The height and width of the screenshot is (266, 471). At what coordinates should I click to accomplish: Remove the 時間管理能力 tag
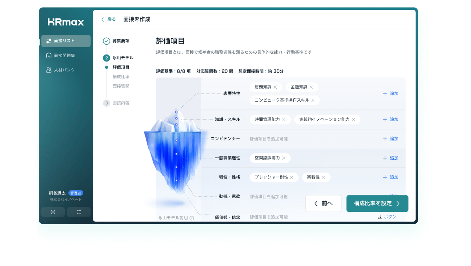(x=284, y=120)
